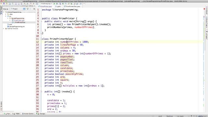Screen dimensions: 208x117
Task: Click the red error indicator above the stripe
Action: coord(204,9)
